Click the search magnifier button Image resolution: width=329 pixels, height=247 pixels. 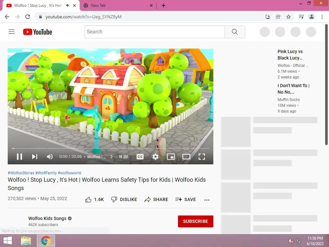pyautogui.click(x=235, y=32)
